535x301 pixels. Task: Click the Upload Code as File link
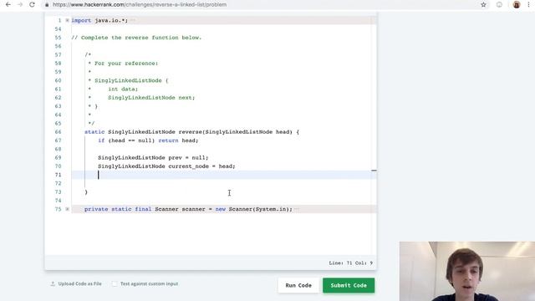coord(80,284)
